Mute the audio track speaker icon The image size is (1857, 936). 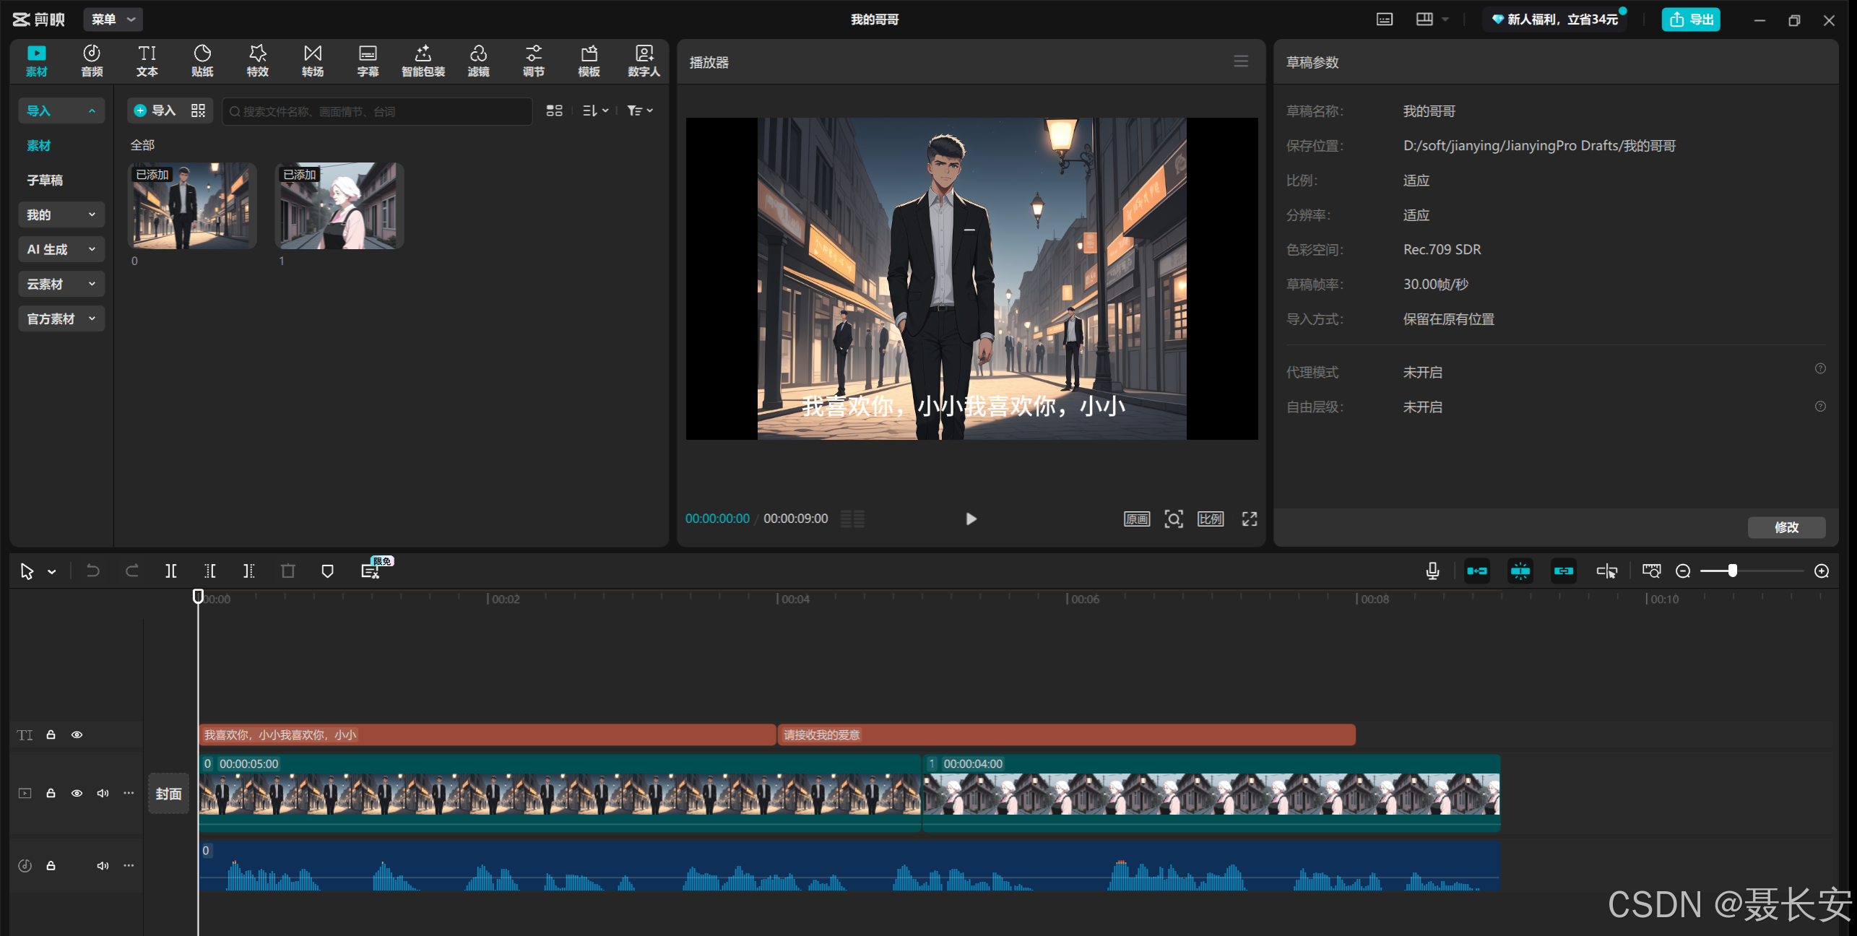click(x=103, y=865)
